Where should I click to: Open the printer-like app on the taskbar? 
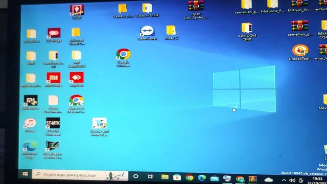tap(227, 178)
